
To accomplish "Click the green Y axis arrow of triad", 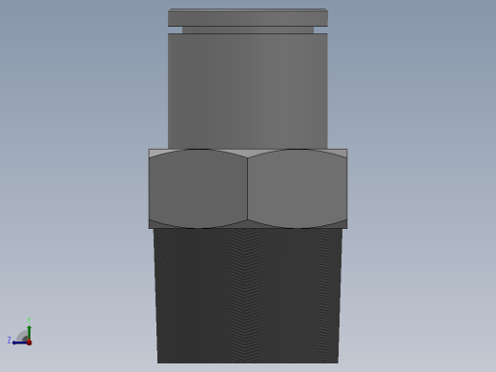I will [30, 332].
